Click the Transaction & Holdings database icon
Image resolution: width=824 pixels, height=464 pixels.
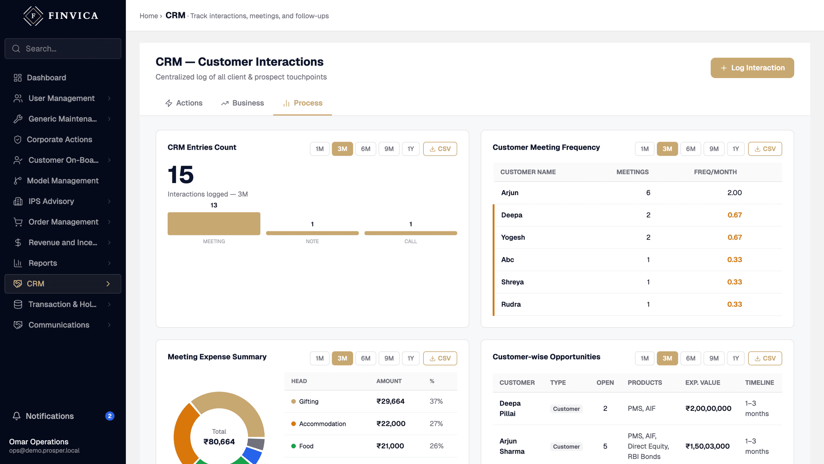click(18, 304)
